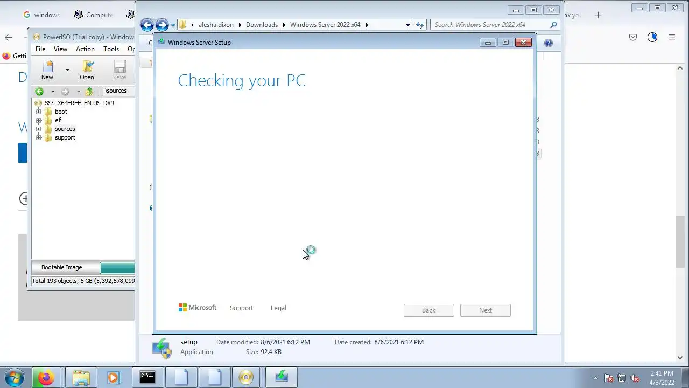689x388 pixels.
Task: Click Explorer blue Forward arrow button
Action: click(x=162, y=25)
